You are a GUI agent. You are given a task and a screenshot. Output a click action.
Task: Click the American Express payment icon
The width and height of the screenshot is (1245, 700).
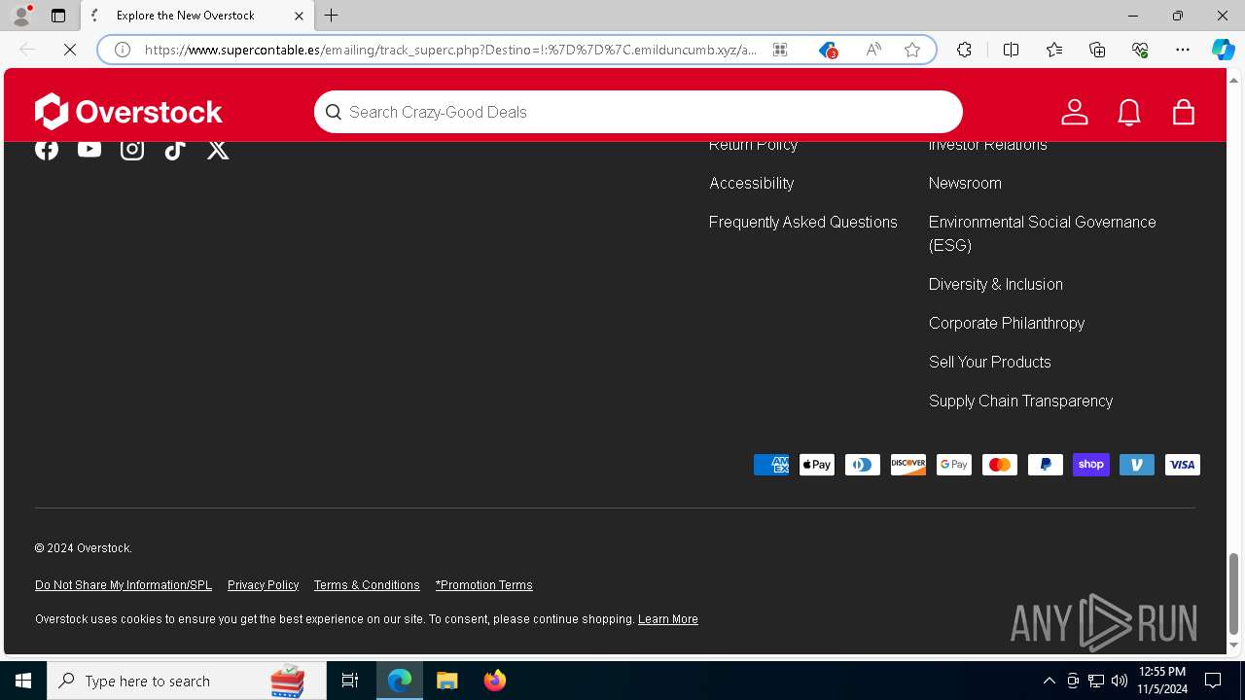(771, 465)
